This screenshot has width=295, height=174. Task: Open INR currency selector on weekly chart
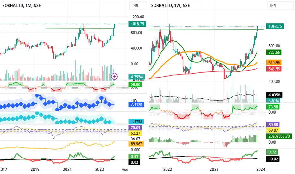(280, 6)
